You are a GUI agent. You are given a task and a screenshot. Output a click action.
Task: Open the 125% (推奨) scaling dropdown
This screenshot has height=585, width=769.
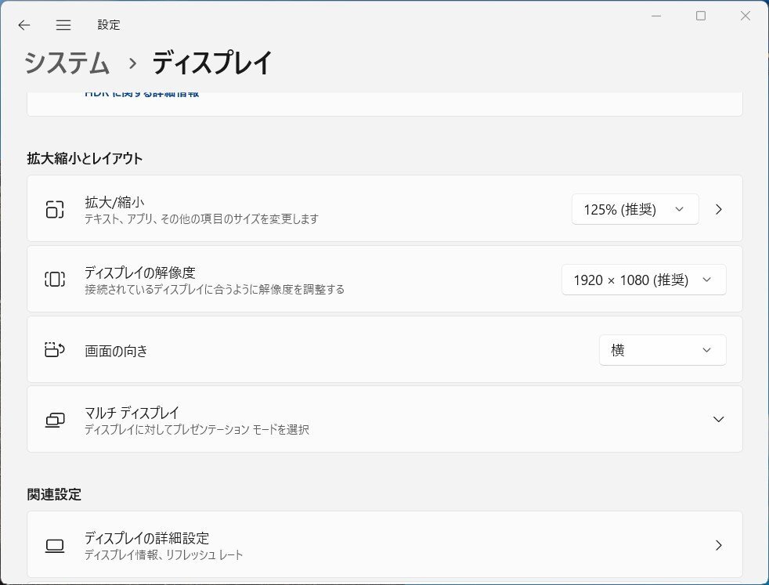tap(634, 209)
